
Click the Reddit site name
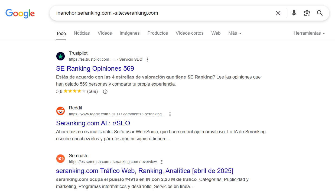point(76,108)
